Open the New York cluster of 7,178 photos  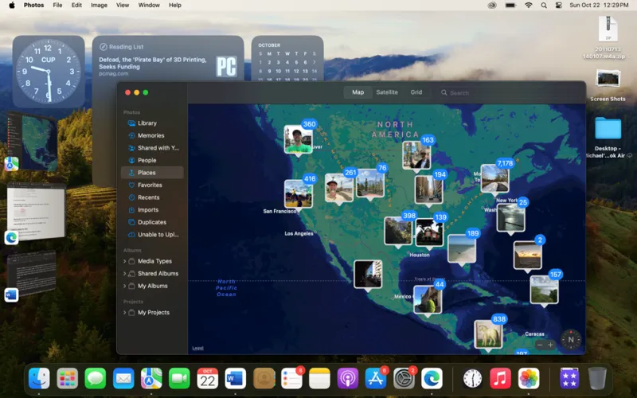(494, 178)
